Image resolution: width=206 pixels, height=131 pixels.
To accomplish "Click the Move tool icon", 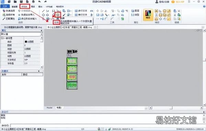I will click(x=98, y=11).
